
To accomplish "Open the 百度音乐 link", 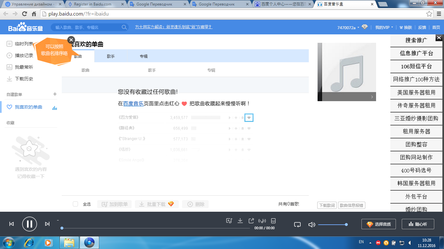I will 133,104.
